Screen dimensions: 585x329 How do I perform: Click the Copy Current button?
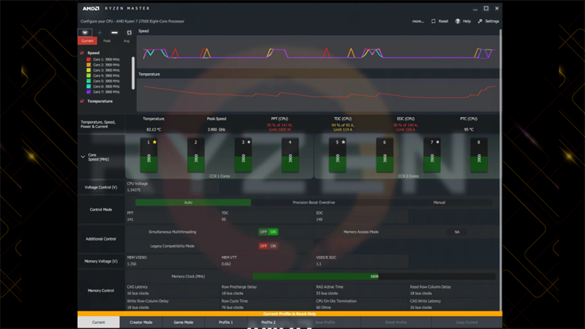pyautogui.click(x=467, y=322)
